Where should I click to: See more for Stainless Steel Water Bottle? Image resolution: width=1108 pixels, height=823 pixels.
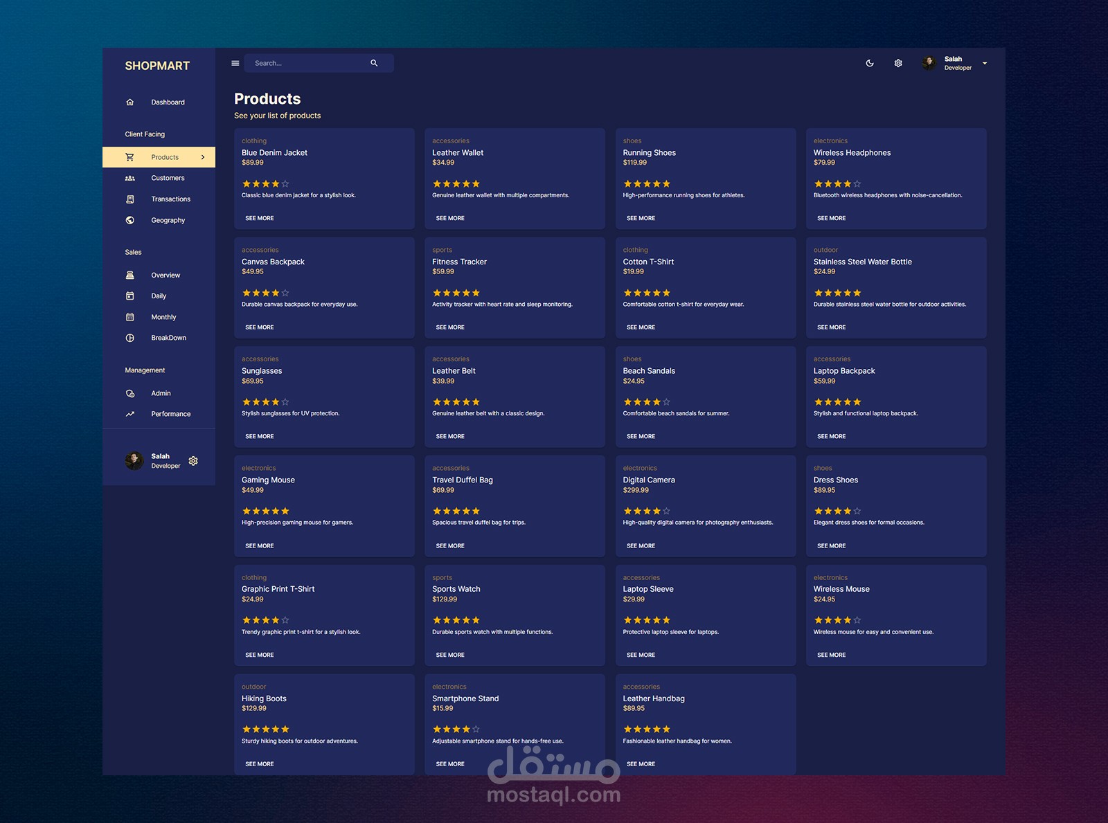[831, 327]
